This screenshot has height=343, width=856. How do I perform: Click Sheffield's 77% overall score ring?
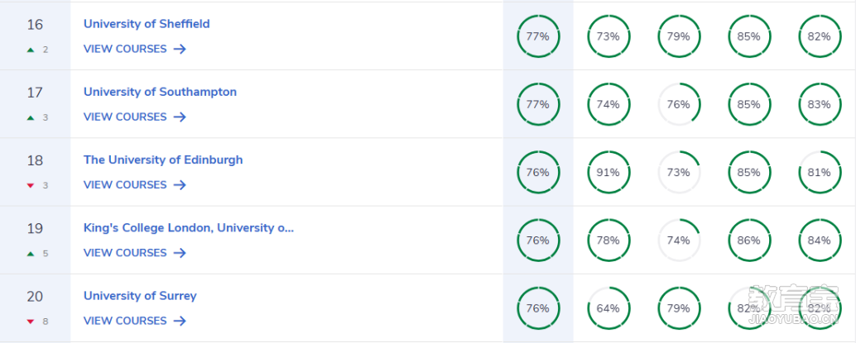click(x=538, y=36)
